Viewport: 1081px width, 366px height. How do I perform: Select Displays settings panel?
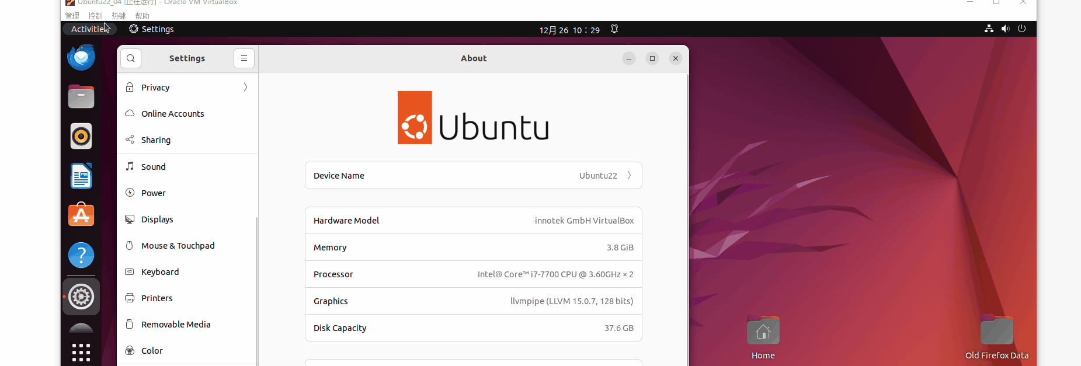point(187,219)
